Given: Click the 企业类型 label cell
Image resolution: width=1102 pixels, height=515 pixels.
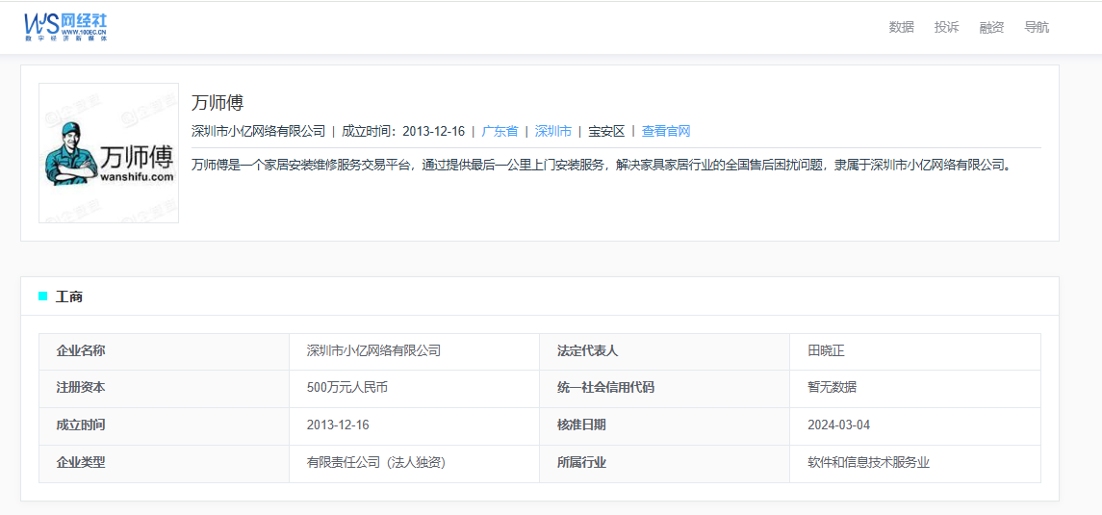Looking at the screenshot, I should coord(164,464).
